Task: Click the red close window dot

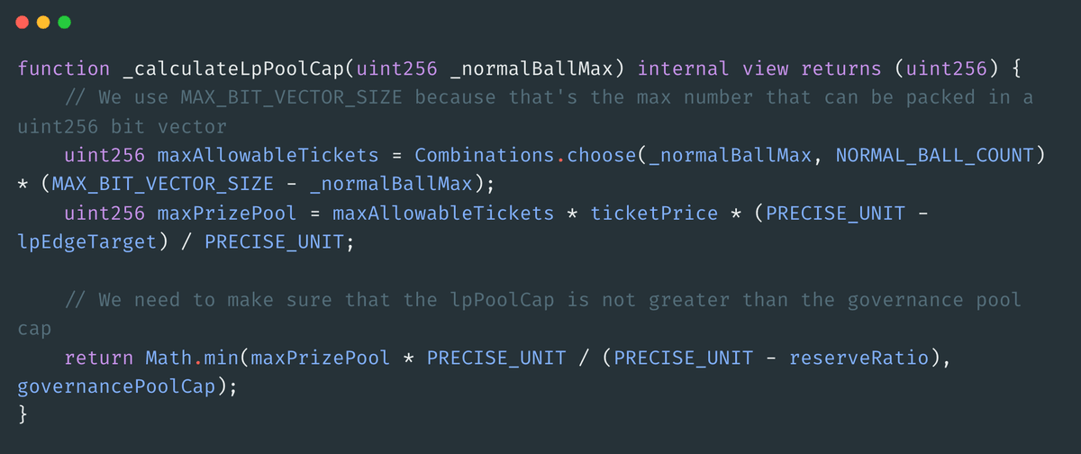Action: pyautogui.click(x=21, y=22)
